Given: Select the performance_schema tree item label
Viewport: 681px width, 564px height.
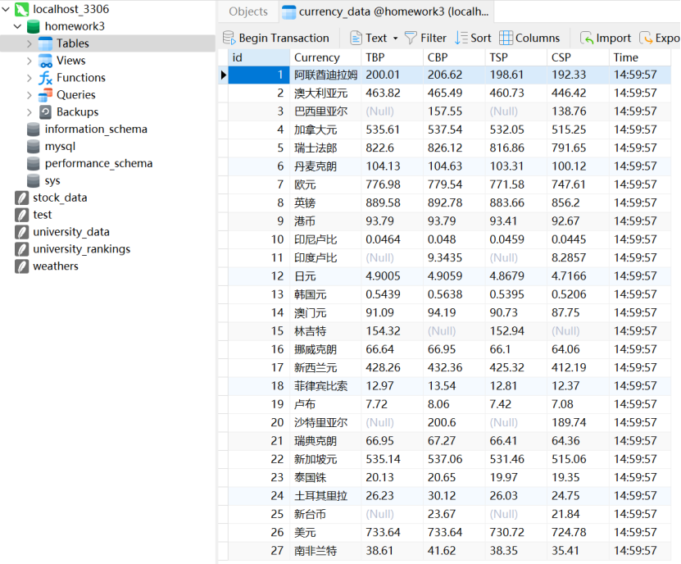Looking at the screenshot, I should tap(98, 163).
